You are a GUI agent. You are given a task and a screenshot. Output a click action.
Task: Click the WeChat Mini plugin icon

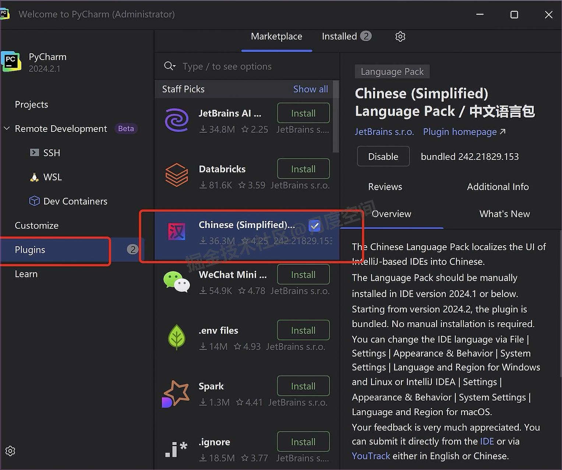177,282
